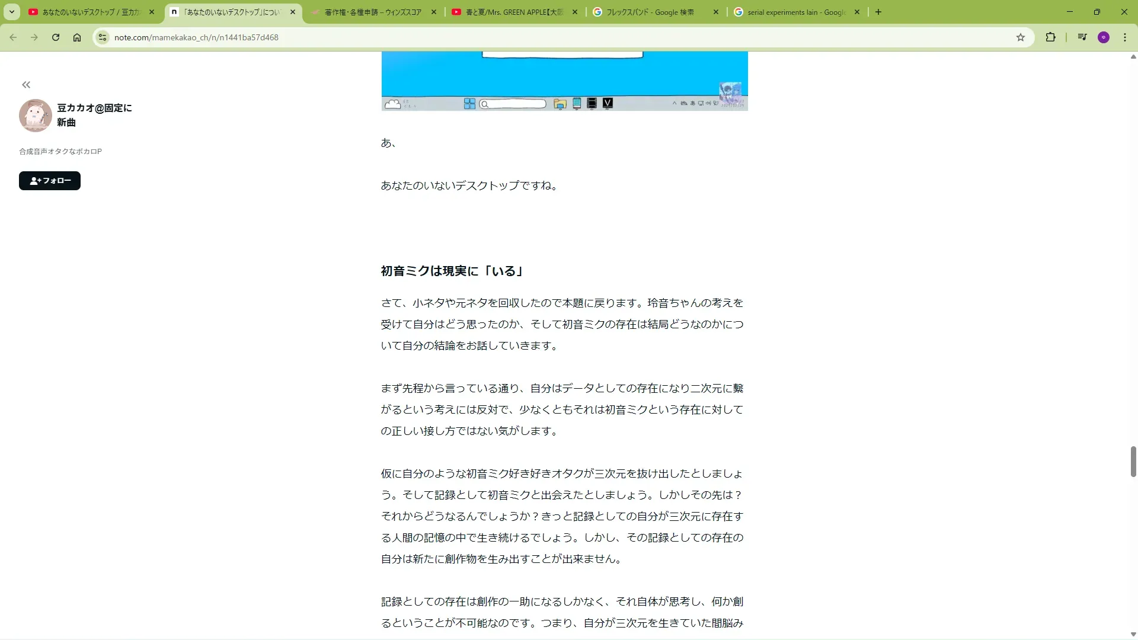Open 豆カカオ author avatar profile
Image resolution: width=1138 pixels, height=640 pixels.
tap(36, 116)
